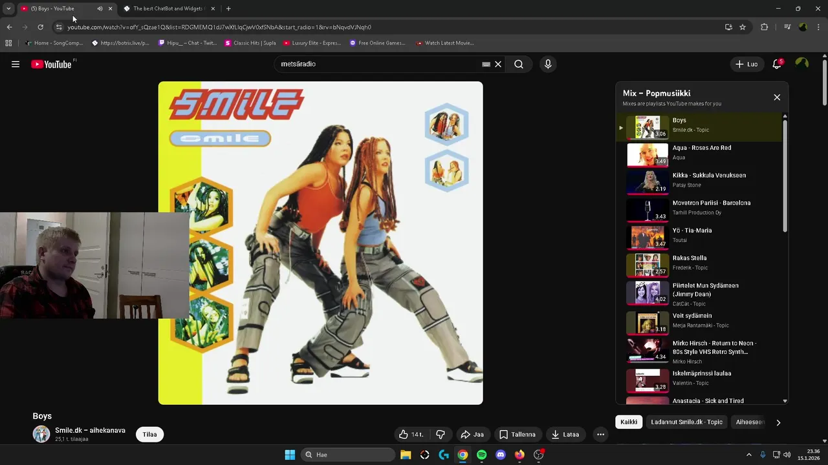Open the Chrome apps grid in bookmarks bar
Image resolution: width=828 pixels, height=465 pixels.
coord(8,43)
